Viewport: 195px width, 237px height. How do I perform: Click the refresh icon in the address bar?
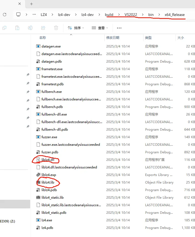(5, 15)
